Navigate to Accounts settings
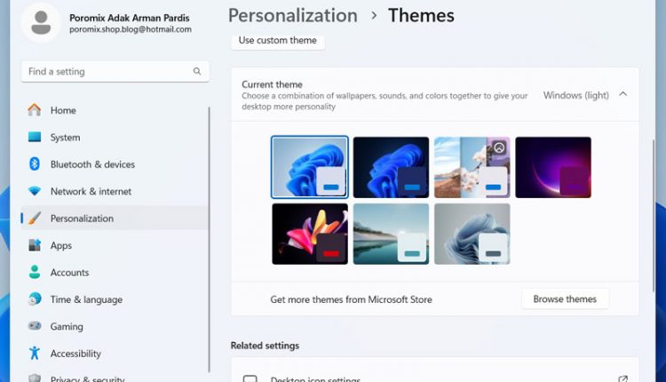The image size is (666, 382). [115, 273]
